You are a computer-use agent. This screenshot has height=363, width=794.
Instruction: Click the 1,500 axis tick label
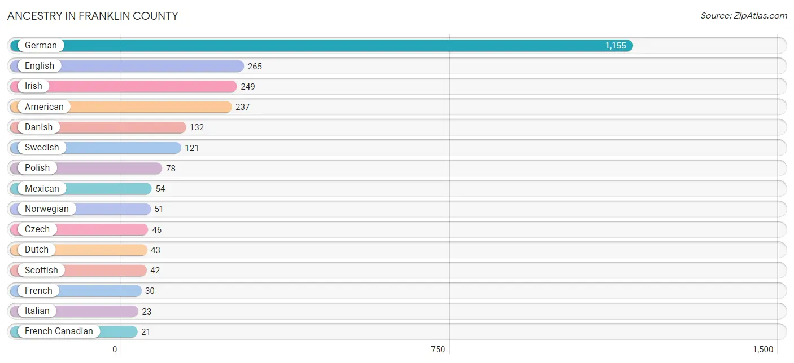click(x=763, y=349)
